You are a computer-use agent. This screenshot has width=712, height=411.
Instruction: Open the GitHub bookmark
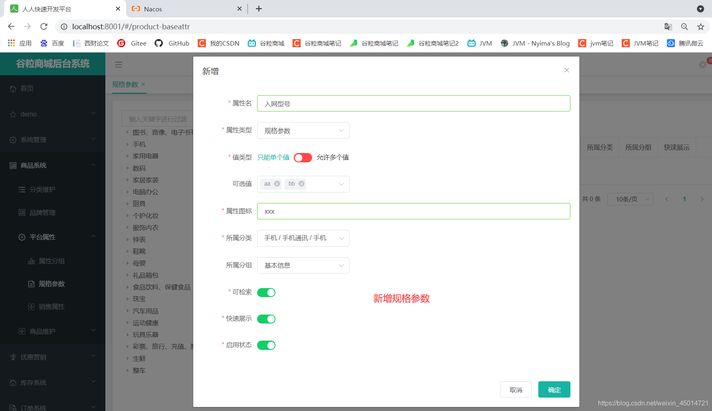[172, 43]
